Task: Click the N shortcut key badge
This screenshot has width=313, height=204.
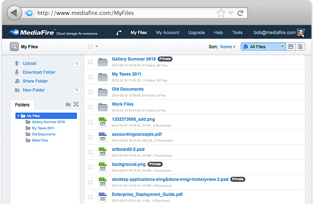Action: click(x=77, y=90)
